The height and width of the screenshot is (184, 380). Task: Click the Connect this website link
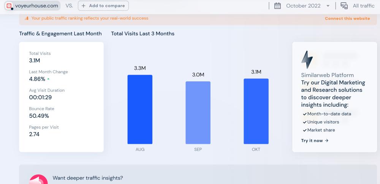click(347, 19)
